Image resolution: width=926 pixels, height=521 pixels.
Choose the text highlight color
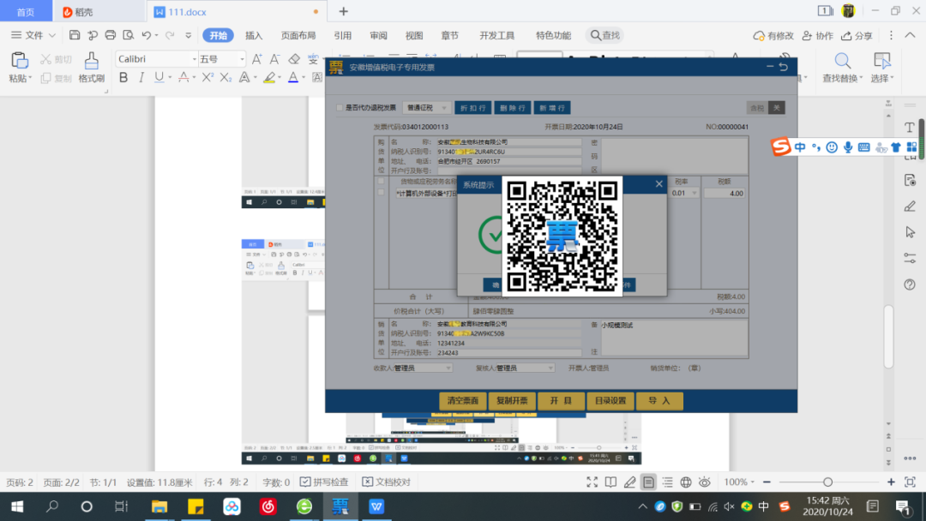click(269, 77)
